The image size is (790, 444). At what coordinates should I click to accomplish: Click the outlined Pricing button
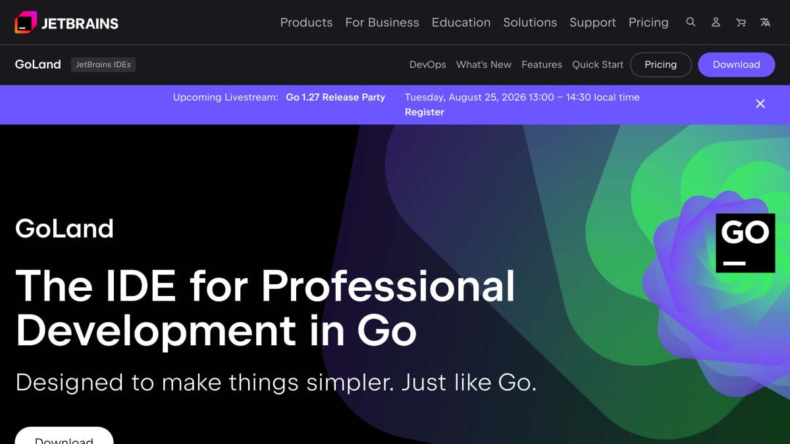(661, 64)
